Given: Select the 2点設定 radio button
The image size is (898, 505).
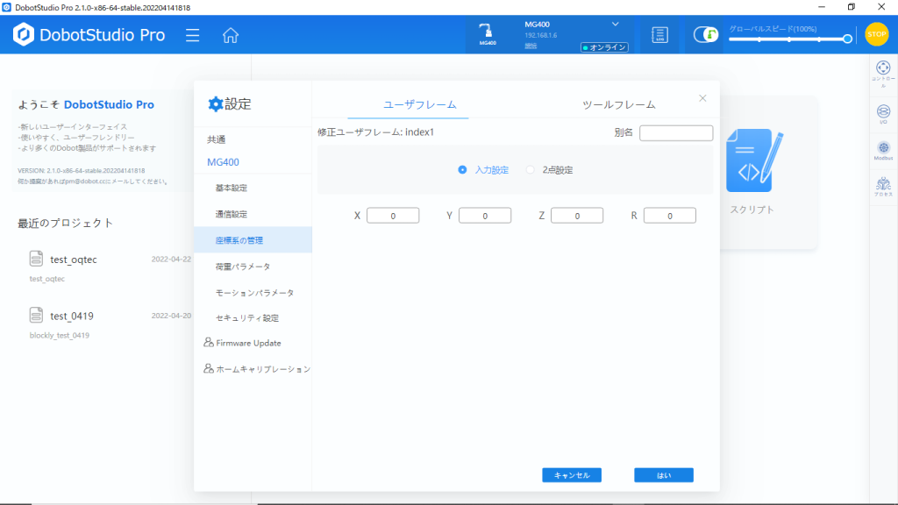Looking at the screenshot, I should 531,170.
